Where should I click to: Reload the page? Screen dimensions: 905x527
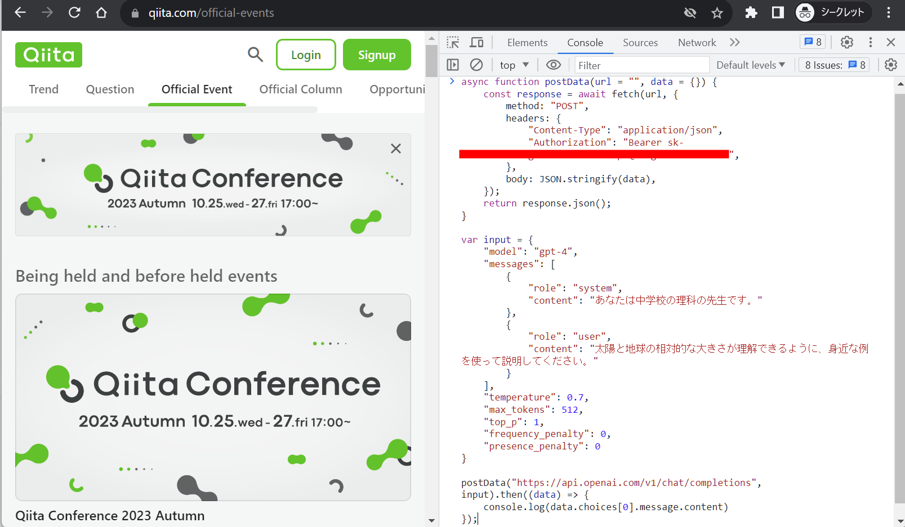(74, 12)
